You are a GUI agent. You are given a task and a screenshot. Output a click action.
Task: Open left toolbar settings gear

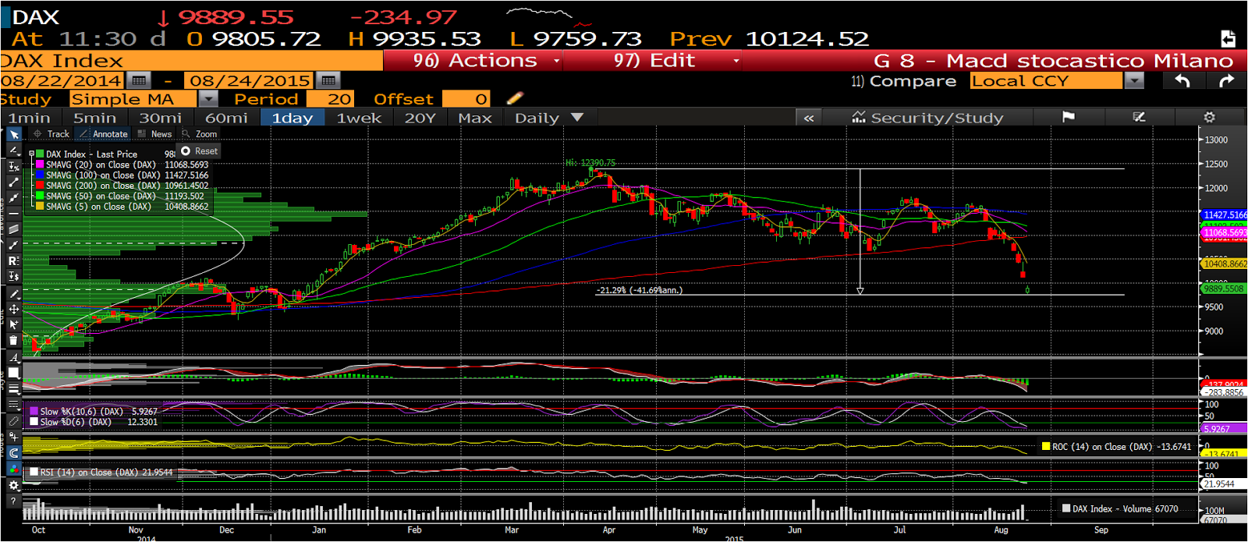(x=13, y=485)
